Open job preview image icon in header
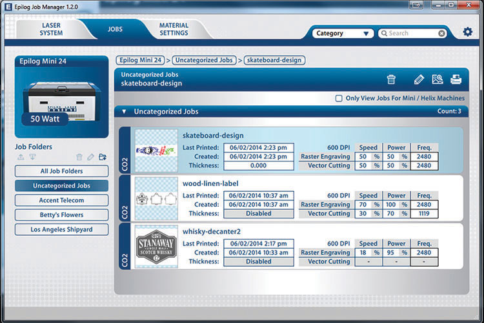484x323 pixels. click(438, 79)
